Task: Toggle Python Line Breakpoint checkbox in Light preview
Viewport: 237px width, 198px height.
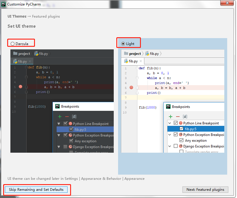Action: click(x=176, y=123)
